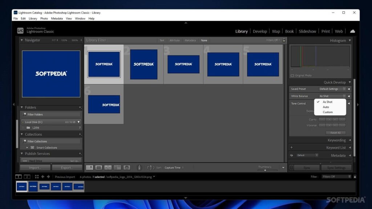
Task: Hide the right panel group arrow
Action: coord(358,104)
